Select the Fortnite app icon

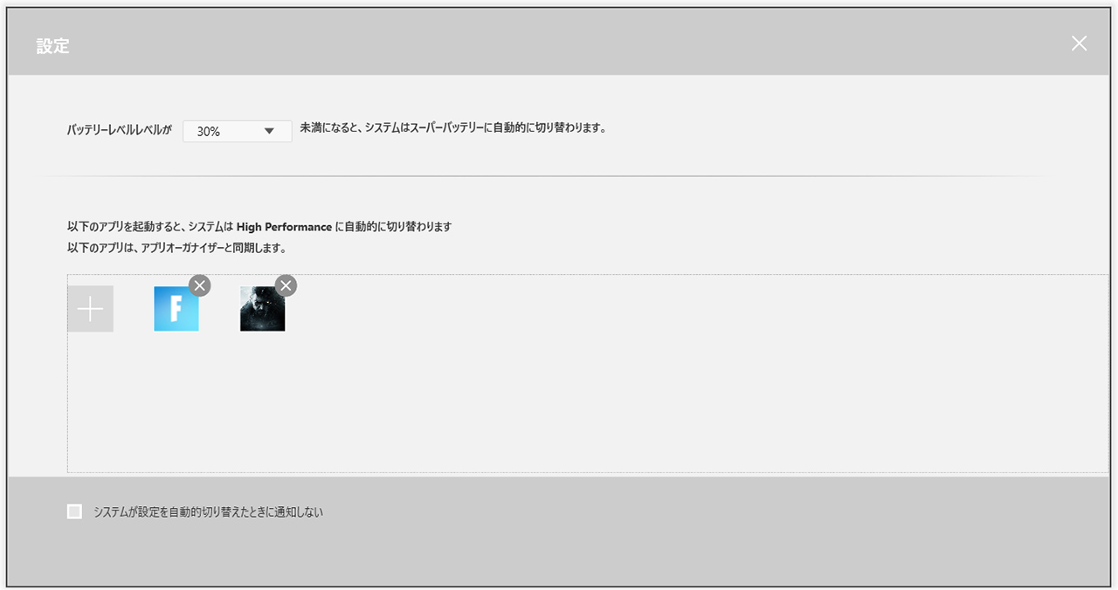click(176, 309)
